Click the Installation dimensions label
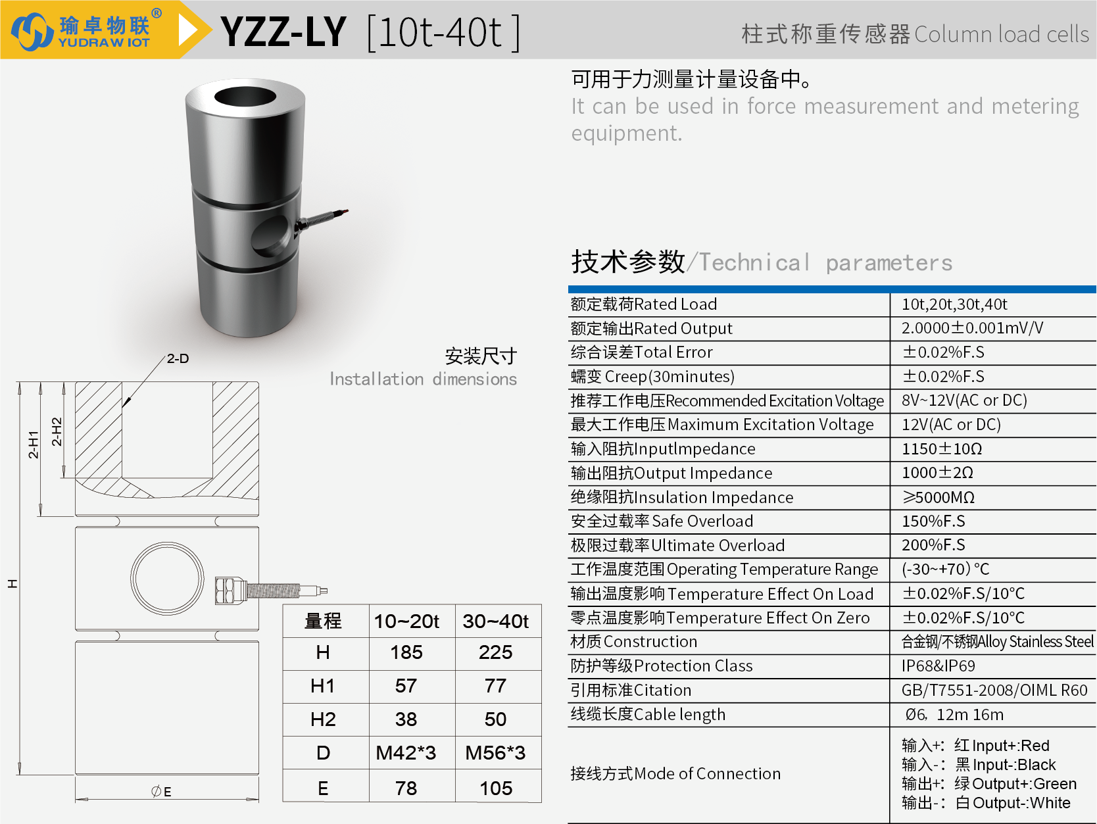Viewport: 1097px width, 824px height. [x=423, y=379]
